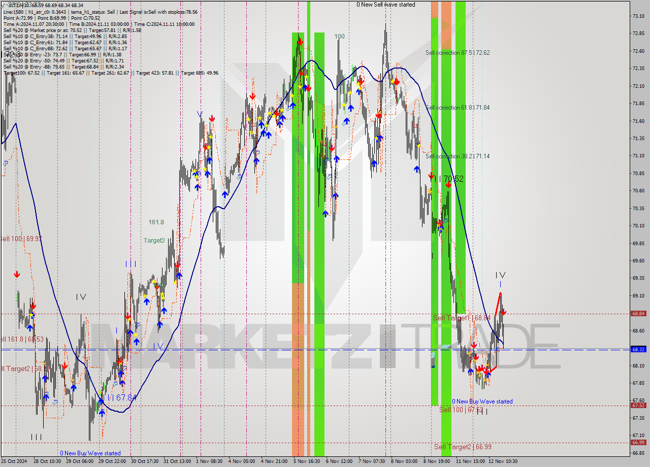The image size is (650, 467).
Task: Select red 67.52 price tag on axis
Action: click(x=638, y=405)
